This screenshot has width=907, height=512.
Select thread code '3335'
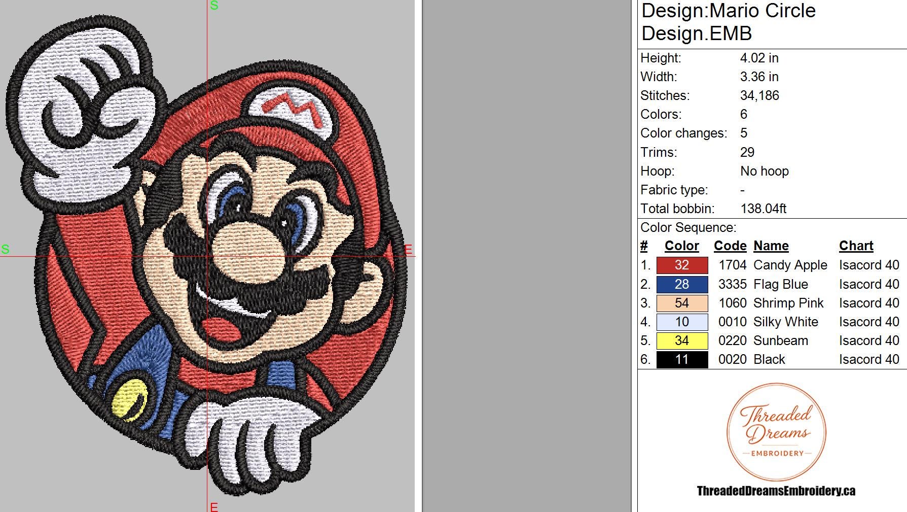733,284
